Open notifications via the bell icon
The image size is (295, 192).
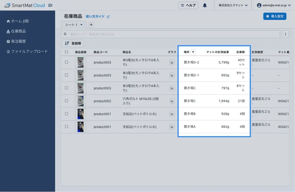coord(205,5)
